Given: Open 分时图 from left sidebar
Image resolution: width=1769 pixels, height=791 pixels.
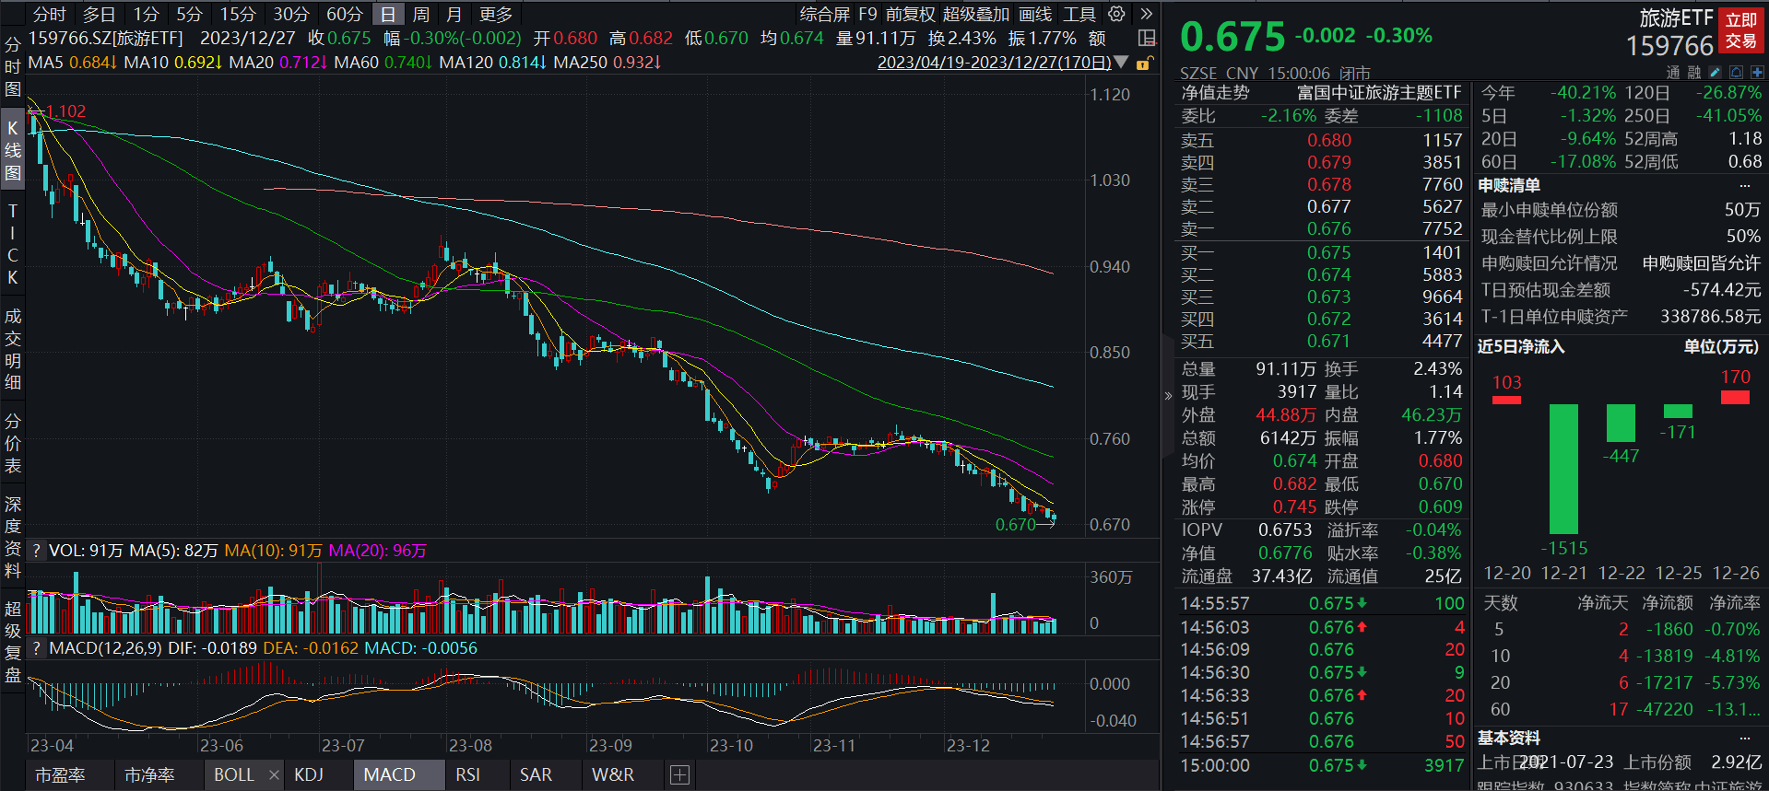Looking at the screenshot, I should 13,66.
